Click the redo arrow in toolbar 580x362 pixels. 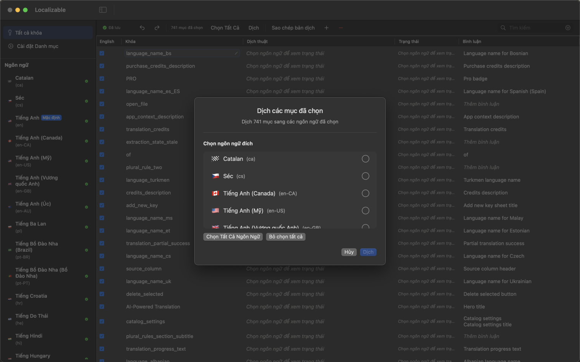pyautogui.click(x=157, y=28)
